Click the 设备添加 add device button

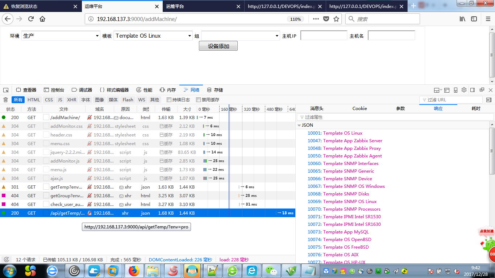(x=218, y=46)
